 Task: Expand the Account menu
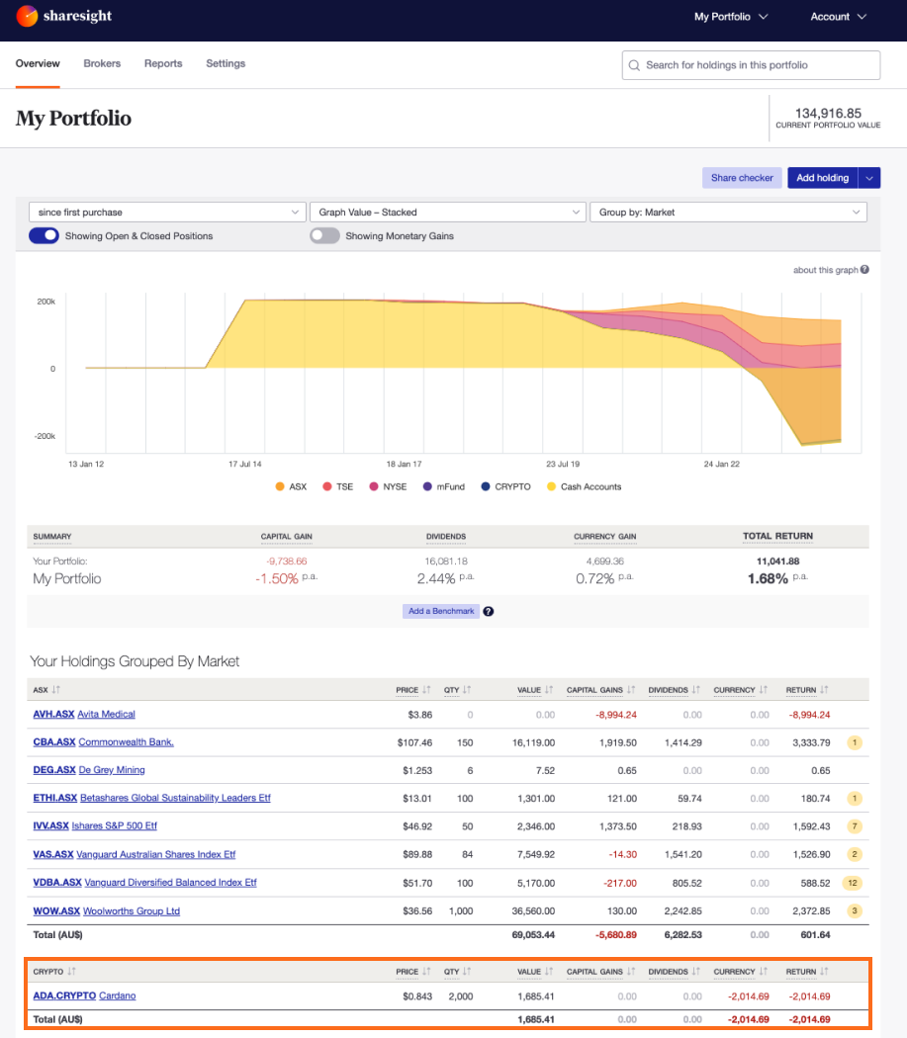[x=838, y=17]
